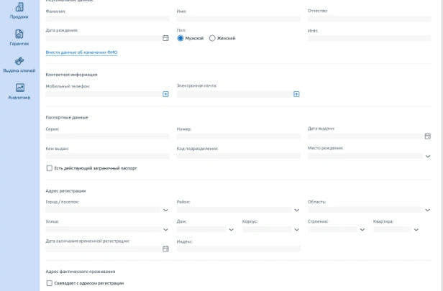Expand the Город / поселок dropdown
443x291 pixels.
165,210
